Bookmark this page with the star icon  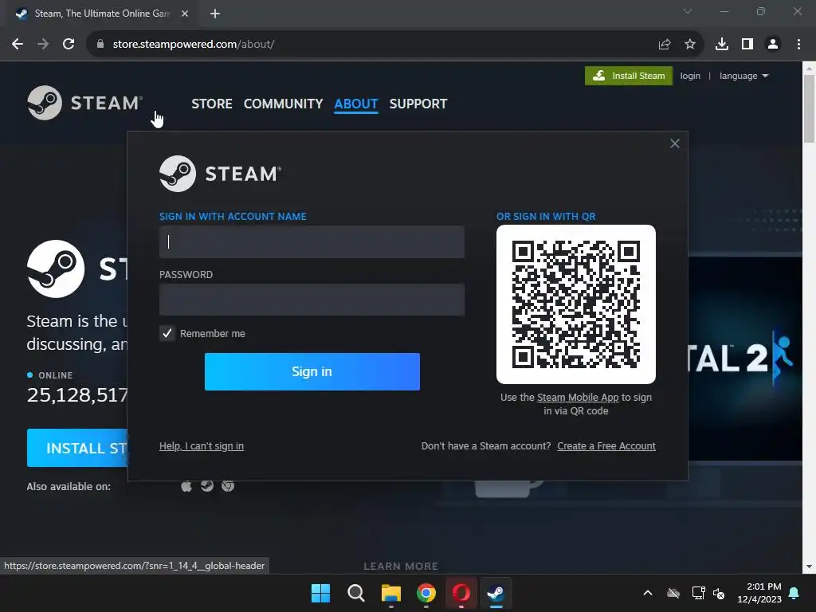coord(690,45)
